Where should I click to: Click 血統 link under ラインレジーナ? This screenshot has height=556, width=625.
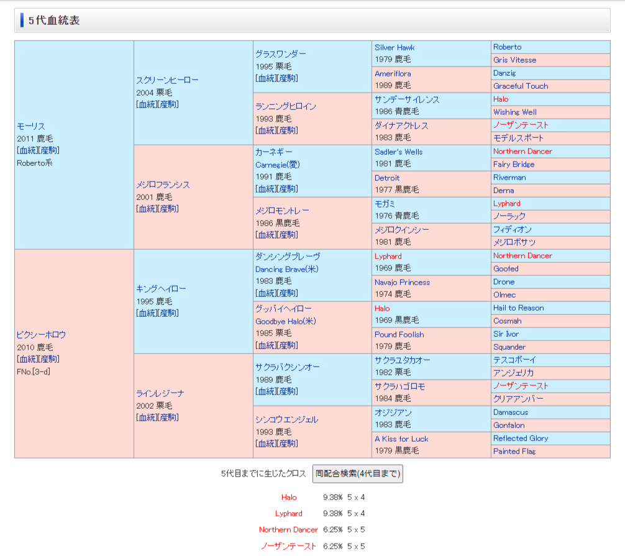pos(147,417)
